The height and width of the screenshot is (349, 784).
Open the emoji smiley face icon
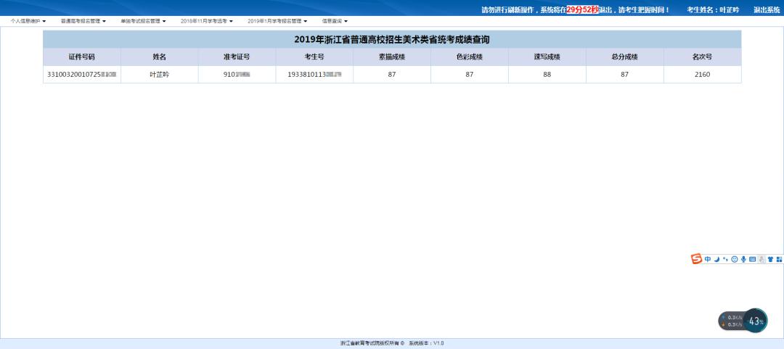click(x=735, y=259)
